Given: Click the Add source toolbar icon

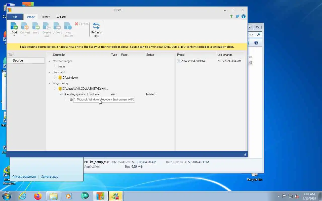Looking at the screenshot, I should coord(14,26).
